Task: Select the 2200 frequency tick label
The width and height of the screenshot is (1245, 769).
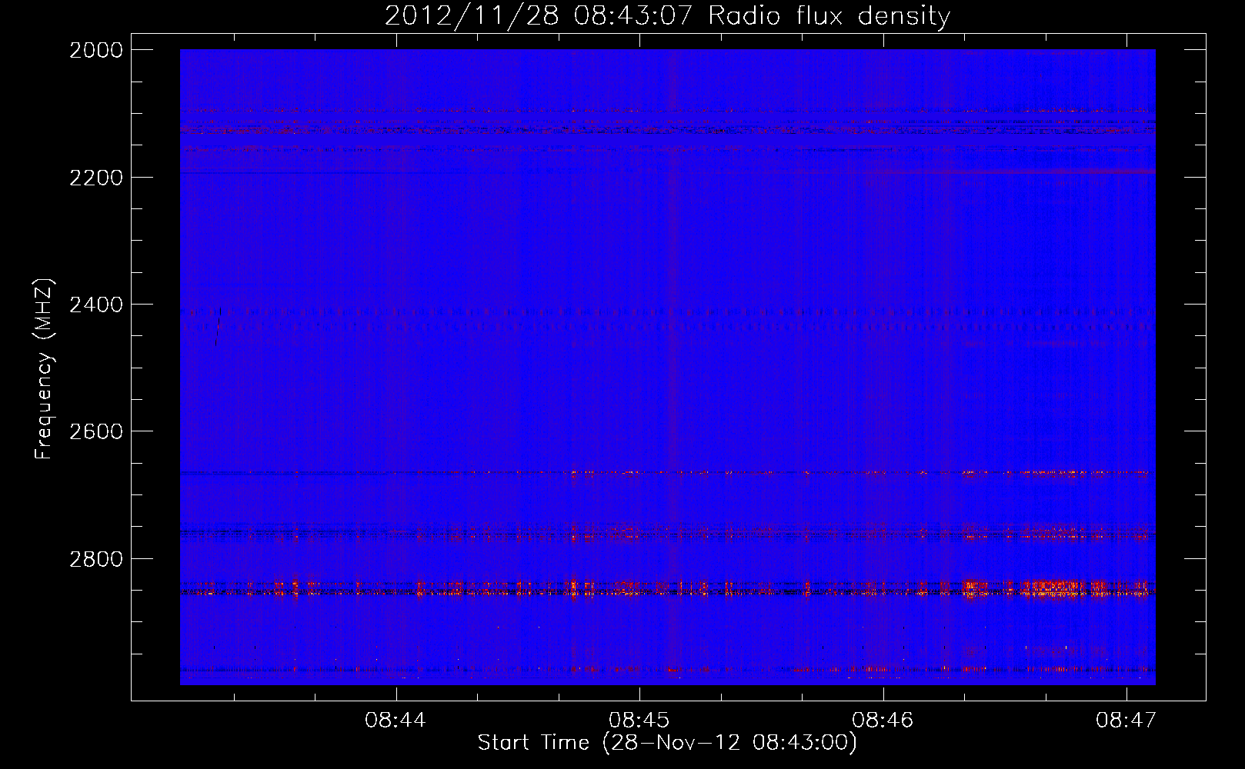Action: (x=96, y=178)
